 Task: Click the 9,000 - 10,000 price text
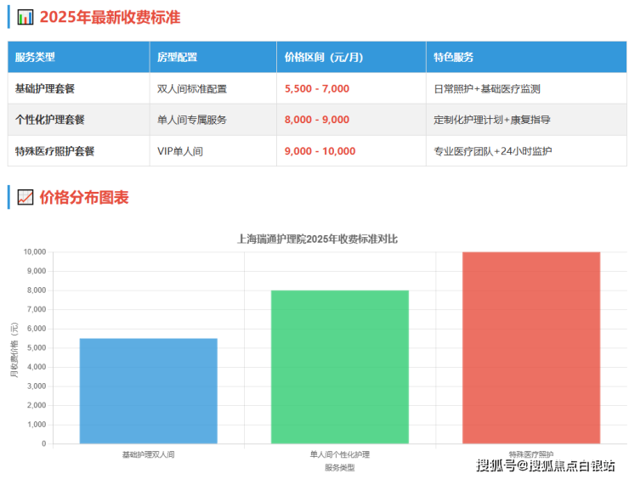(320, 151)
